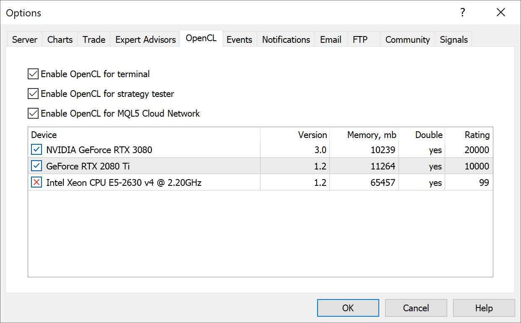Uncheck the GeForce RTX 2080 Ti device
The image size is (521, 323).
(x=36, y=166)
